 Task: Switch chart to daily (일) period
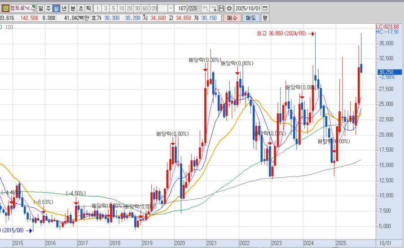[x=40, y=9]
